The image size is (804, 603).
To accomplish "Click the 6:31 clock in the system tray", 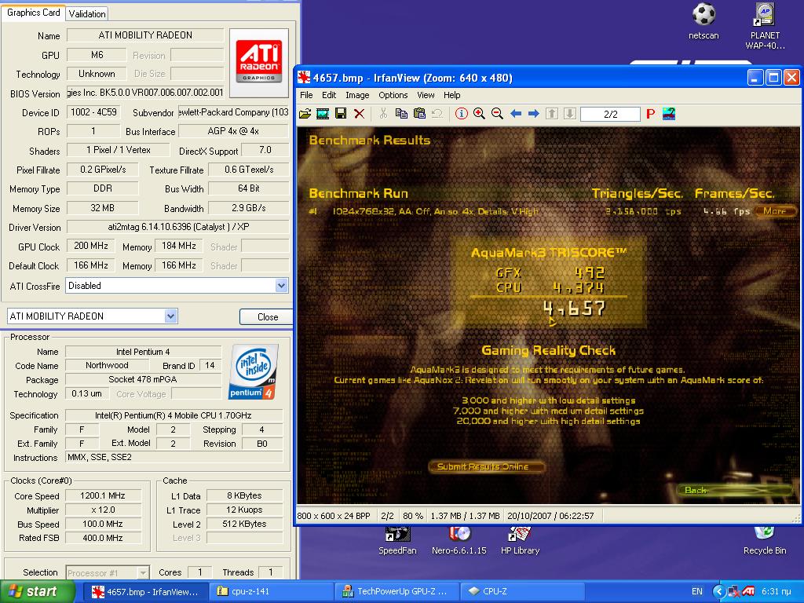I will point(776,591).
